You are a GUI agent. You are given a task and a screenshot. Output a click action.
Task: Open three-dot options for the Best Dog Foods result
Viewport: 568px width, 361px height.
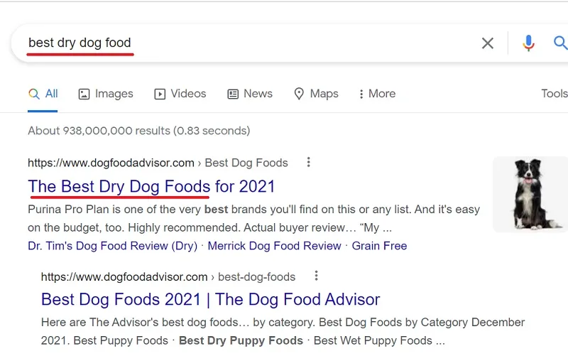[308, 162]
